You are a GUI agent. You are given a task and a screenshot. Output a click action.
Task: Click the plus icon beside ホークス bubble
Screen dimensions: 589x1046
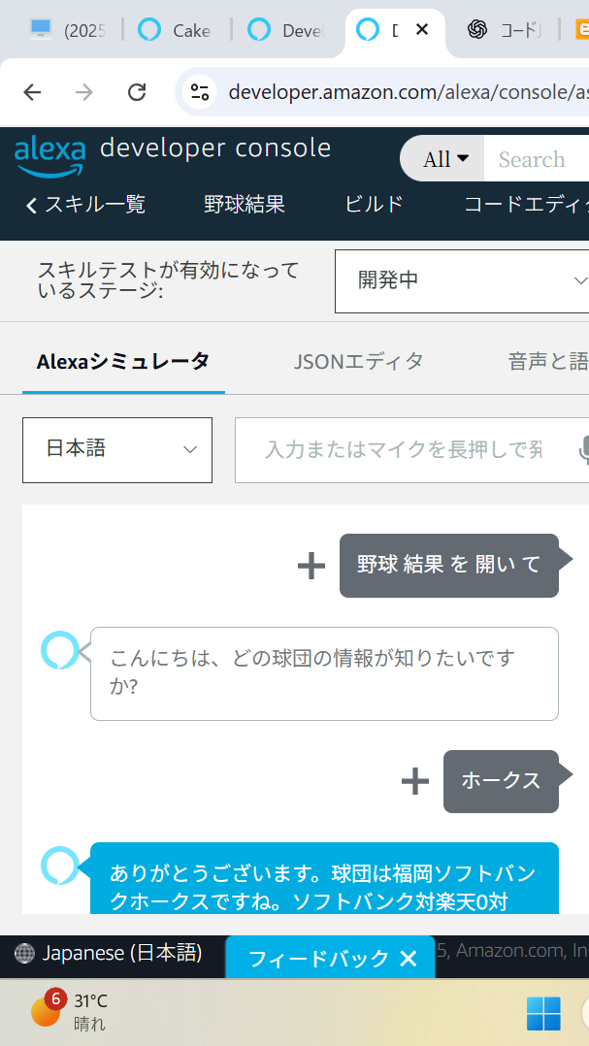414,781
